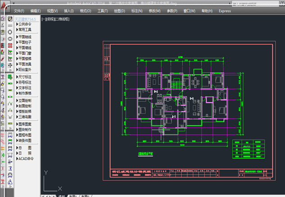285x197 pixels.
Task: Open the 立面绘制 tree item
Action: (x=24, y=101)
